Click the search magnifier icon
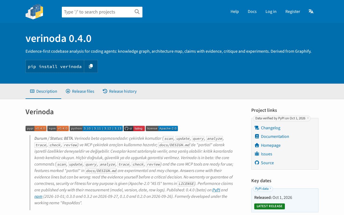Viewport: 344px width, 215px height. click(x=137, y=12)
